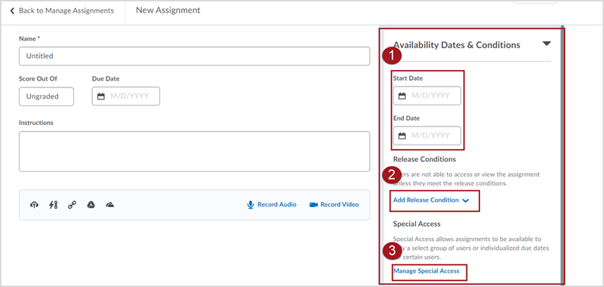
Task: Click the Quicklink icon in attachment bar
Action: 53,205
